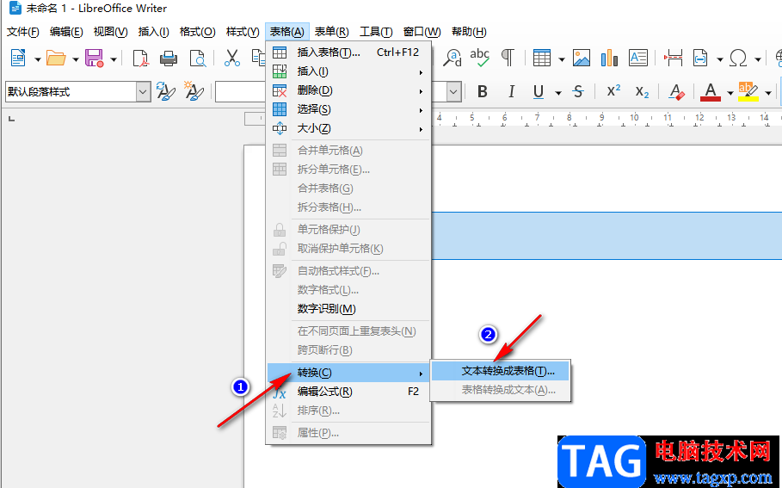Apply the red font color
The height and width of the screenshot is (488, 782).
pos(711,92)
